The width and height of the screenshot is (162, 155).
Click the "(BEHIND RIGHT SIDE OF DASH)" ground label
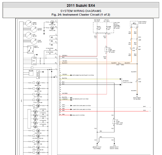(x=114, y=148)
